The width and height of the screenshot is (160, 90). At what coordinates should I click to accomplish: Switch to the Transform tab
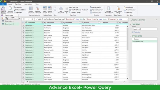pos(18,4)
